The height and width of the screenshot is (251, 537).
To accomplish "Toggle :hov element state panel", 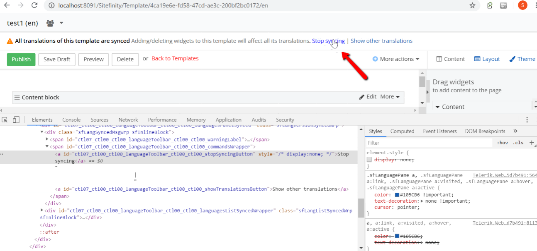I will coord(502,143).
